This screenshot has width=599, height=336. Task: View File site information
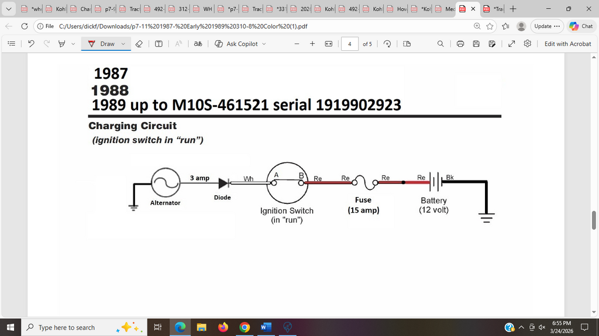tap(46, 26)
